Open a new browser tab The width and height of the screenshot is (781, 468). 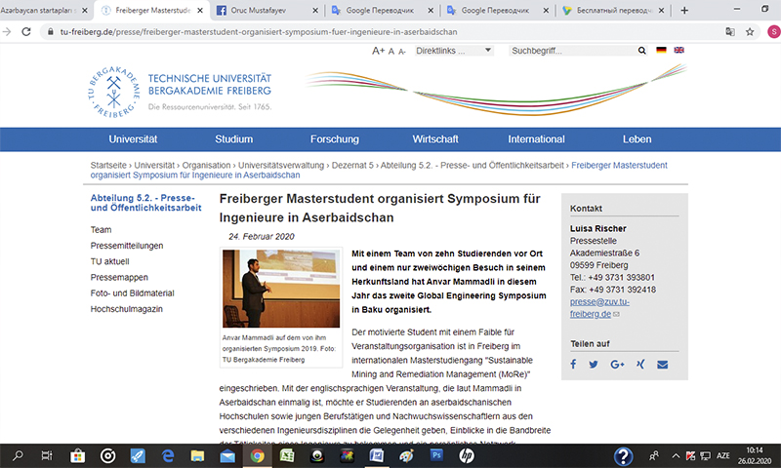click(x=684, y=11)
